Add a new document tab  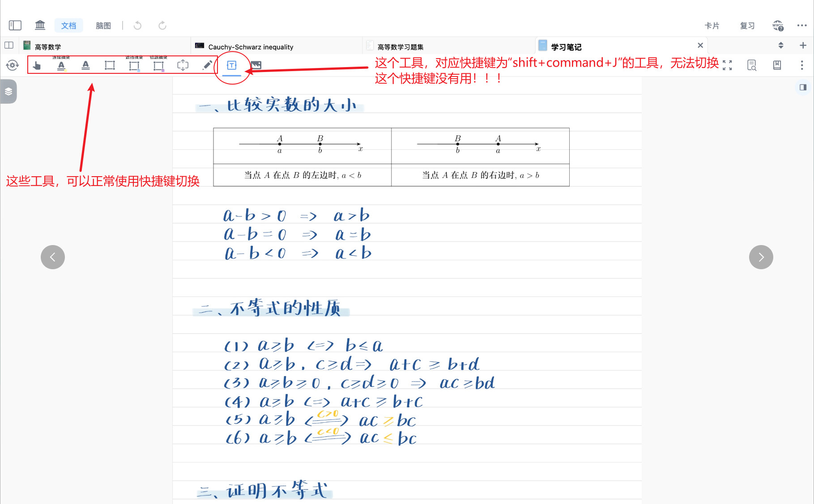tap(803, 45)
